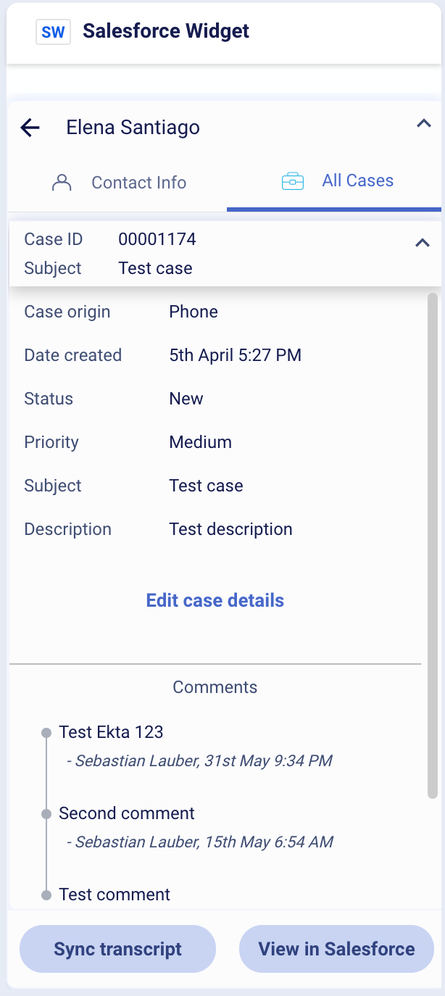Click timeline dot for Test Ekta 123 comment

pyautogui.click(x=46, y=733)
